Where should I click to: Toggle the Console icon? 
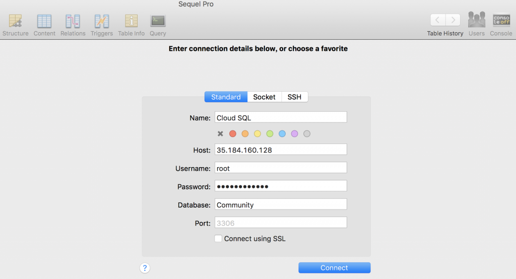(501, 20)
